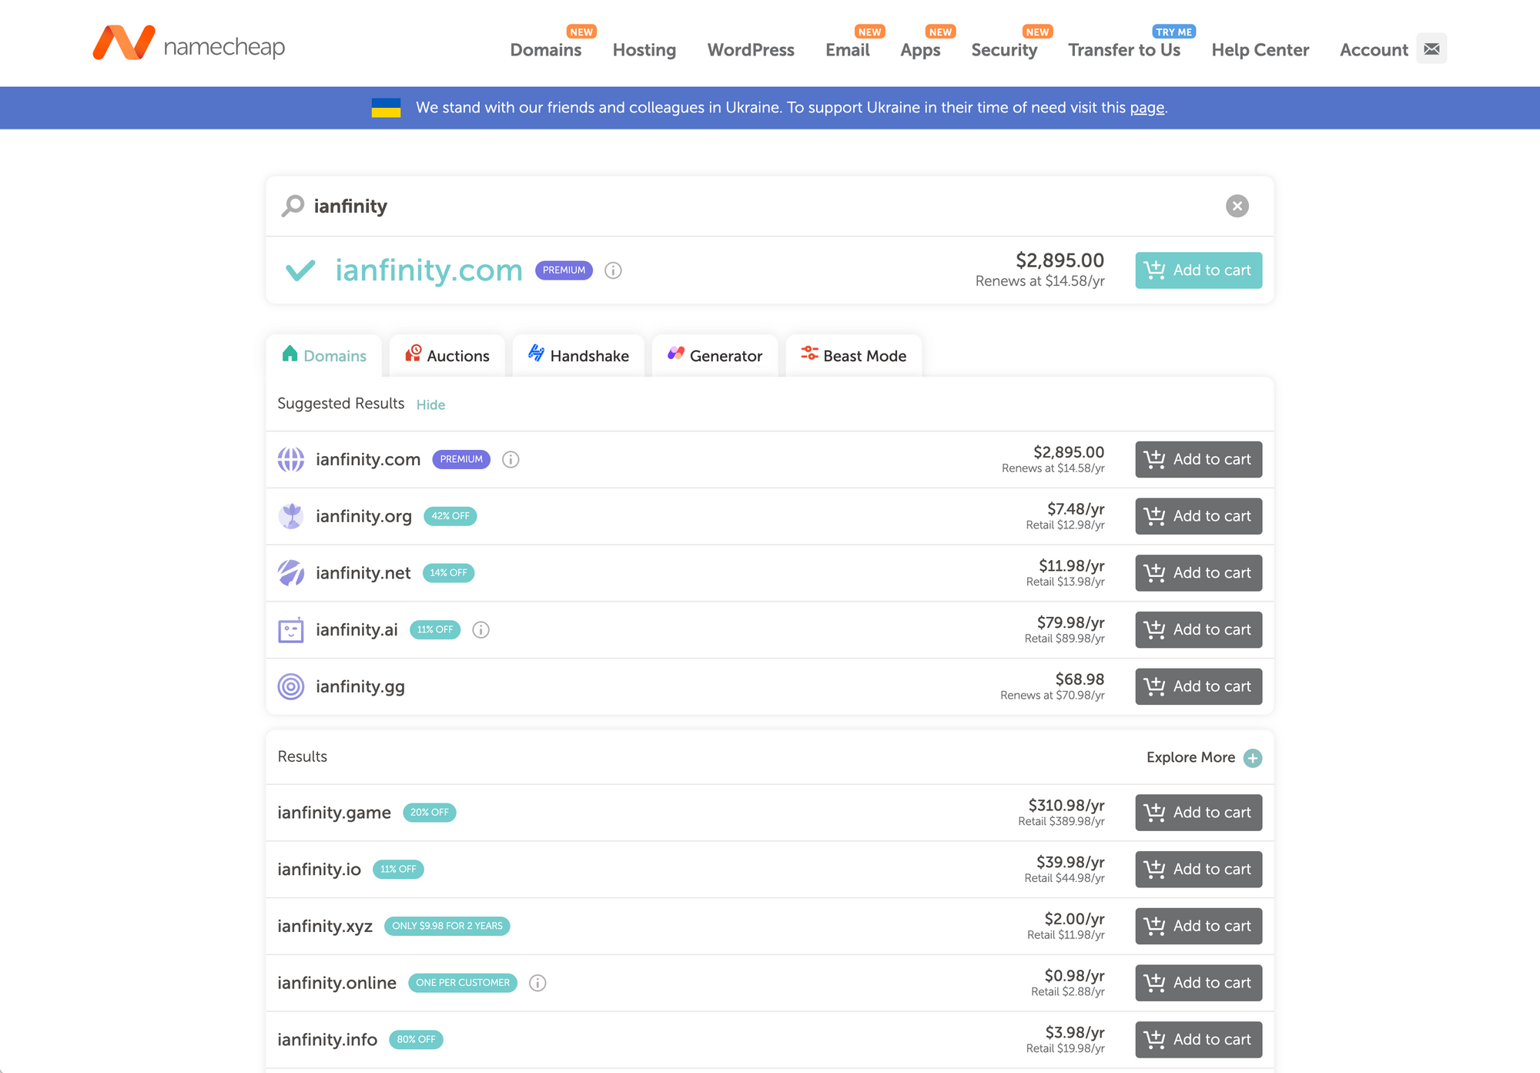The height and width of the screenshot is (1073, 1540).
Task: Add ianfinity.io to cart
Action: 1198,870
